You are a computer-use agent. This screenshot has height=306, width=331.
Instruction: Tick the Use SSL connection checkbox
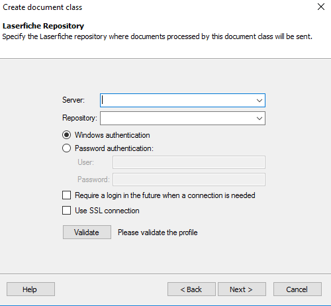(66, 211)
